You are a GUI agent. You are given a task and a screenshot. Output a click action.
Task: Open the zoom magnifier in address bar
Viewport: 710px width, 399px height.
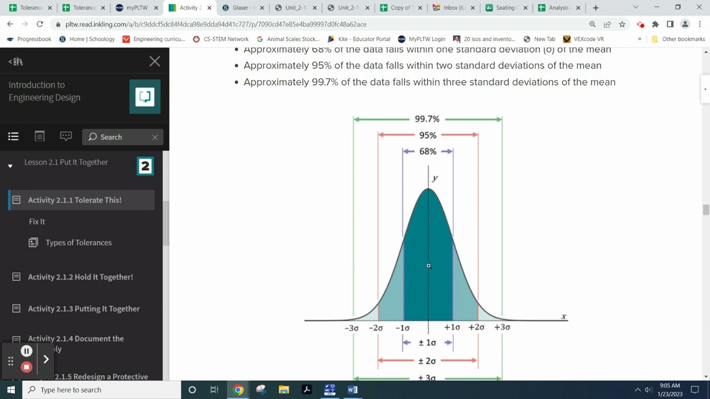click(592, 24)
